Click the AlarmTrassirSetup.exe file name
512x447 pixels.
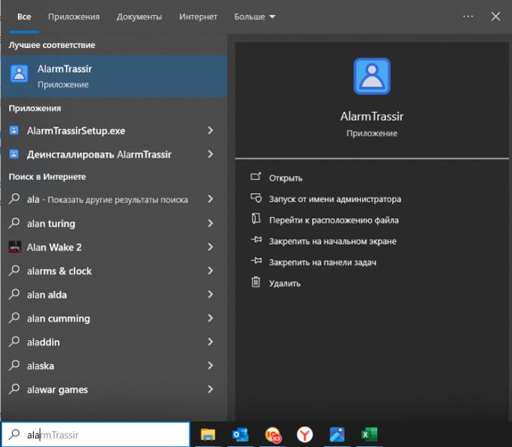(x=76, y=131)
